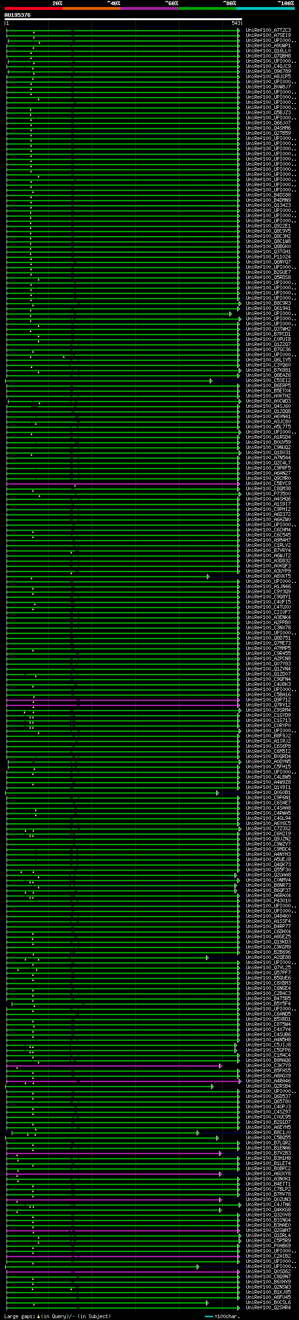Open hit UniRef100_A7SEI9

click(x=268, y=36)
